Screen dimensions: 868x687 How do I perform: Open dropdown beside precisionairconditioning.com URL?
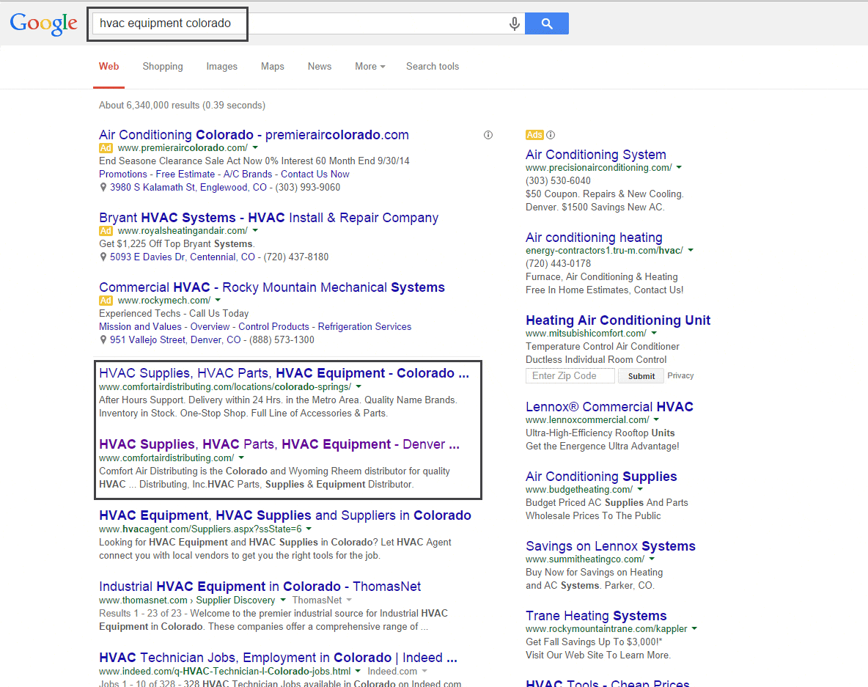pyautogui.click(x=680, y=167)
